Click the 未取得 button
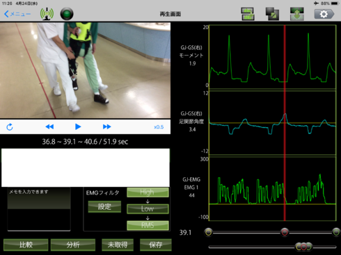This screenshot has width=341, height=255. click(118, 245)
